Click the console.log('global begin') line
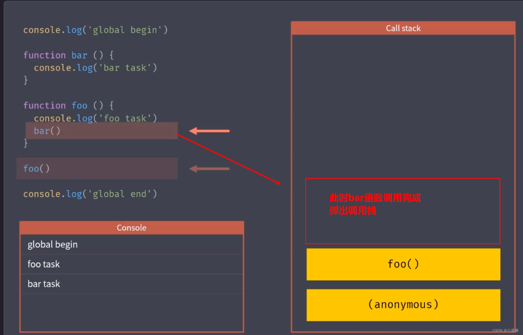Screen dimensions: 523x335 pyautogui.click(x=95, y=30)
